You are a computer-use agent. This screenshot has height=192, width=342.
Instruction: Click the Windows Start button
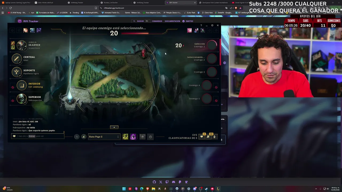pyautogui.click(x=124, y=189)
